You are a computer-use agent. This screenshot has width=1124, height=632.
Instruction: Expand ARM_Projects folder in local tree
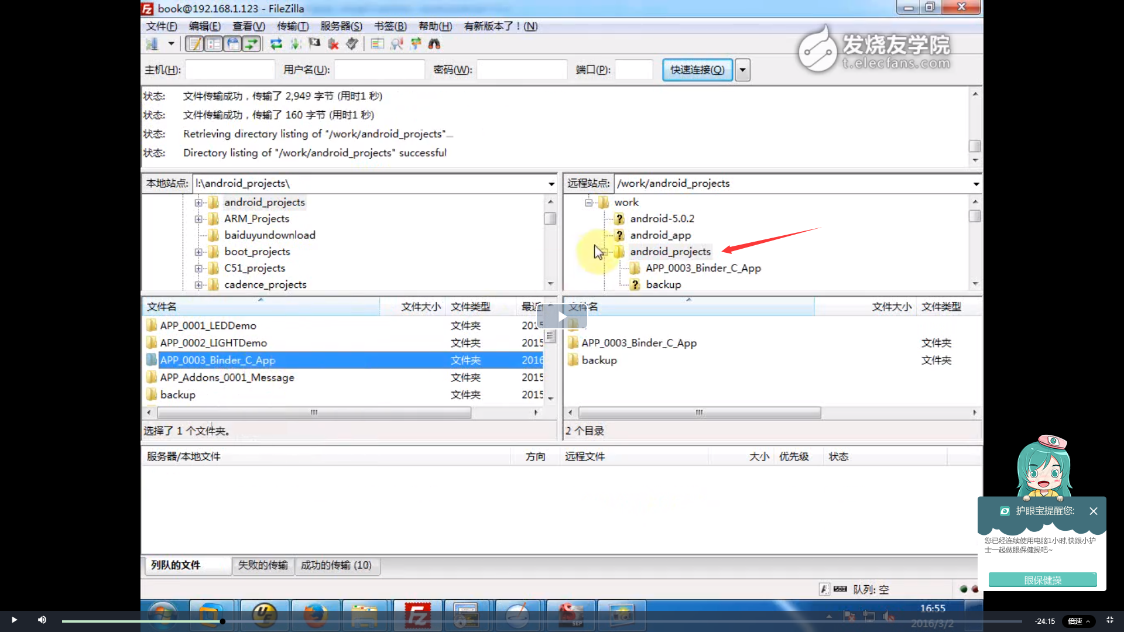198,219
